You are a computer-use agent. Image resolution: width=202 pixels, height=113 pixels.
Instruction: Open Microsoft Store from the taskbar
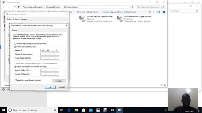[83, 110]
